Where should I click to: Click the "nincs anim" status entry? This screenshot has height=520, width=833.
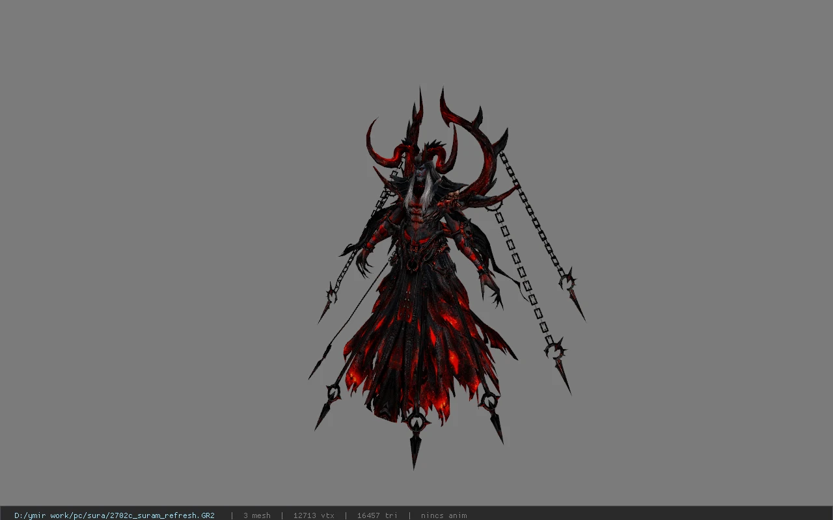point(444,515)
